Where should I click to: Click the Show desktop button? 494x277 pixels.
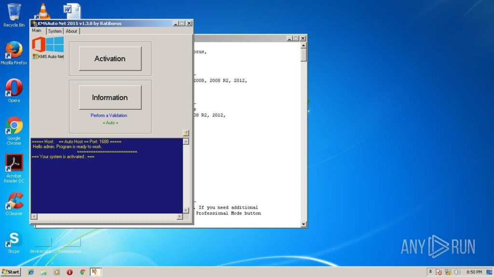(x=489, y=272)
